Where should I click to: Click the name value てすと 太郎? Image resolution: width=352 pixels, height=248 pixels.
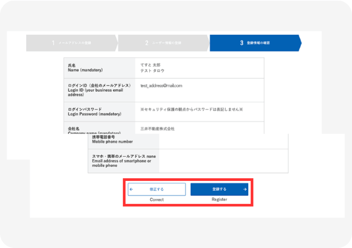point(151,65)
